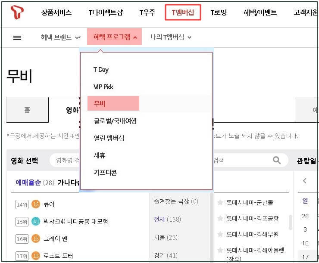Screen dimensions: 319x263
Task: Expand the 혜택 브랜드 dropdown
Action: (61, 37)
